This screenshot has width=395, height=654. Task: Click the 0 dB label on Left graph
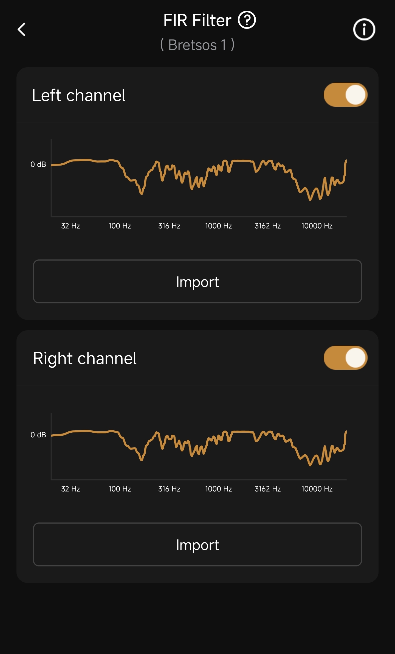(x=38, y=164)
